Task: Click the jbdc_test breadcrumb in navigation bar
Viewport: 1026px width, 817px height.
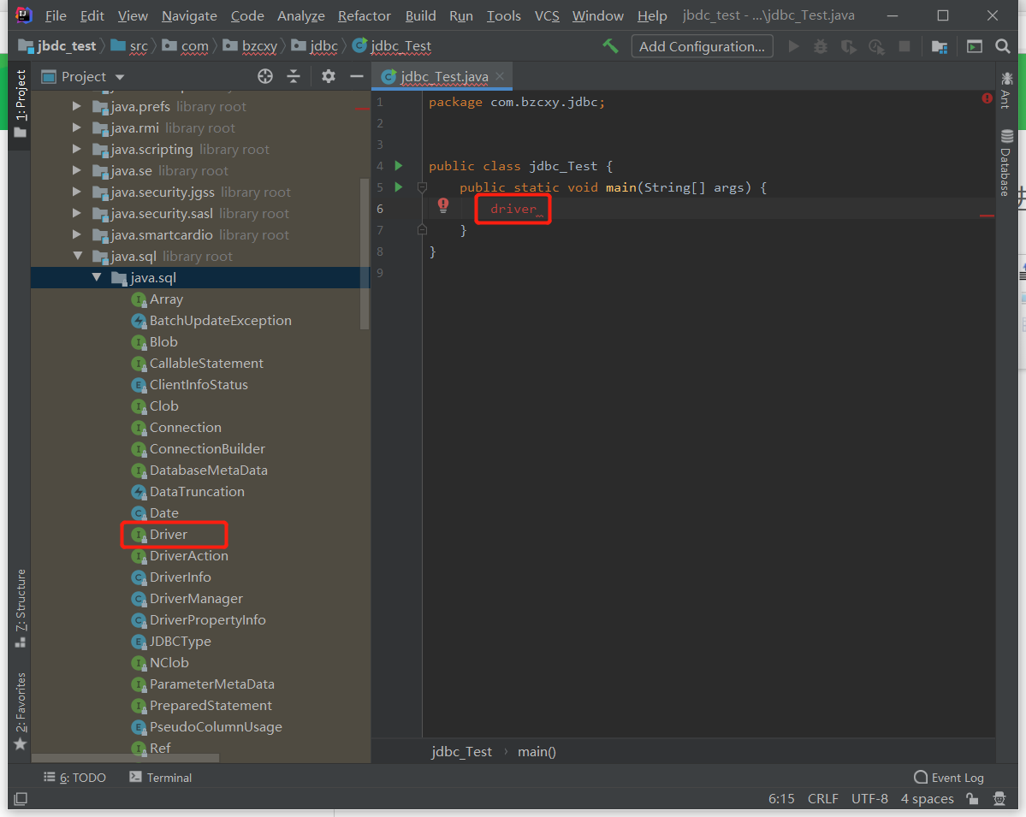Action: click(x=58, y=46)
